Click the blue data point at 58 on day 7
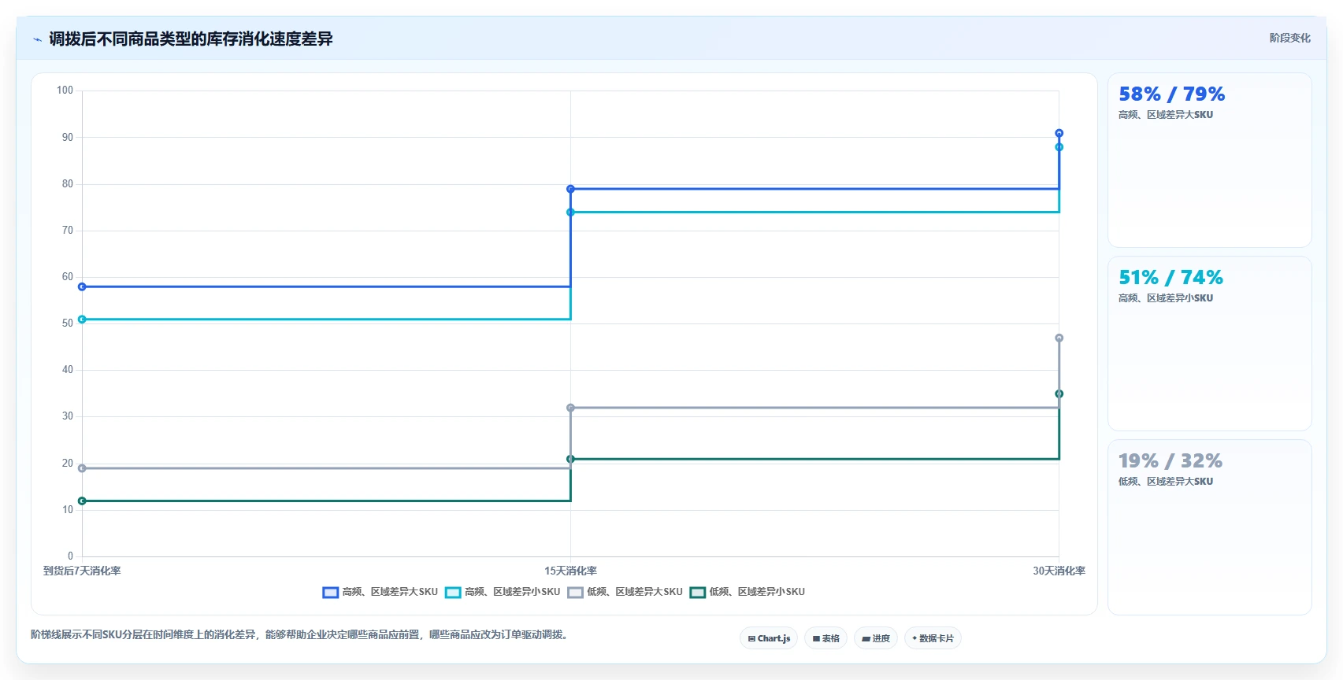 tap(82, 286)
